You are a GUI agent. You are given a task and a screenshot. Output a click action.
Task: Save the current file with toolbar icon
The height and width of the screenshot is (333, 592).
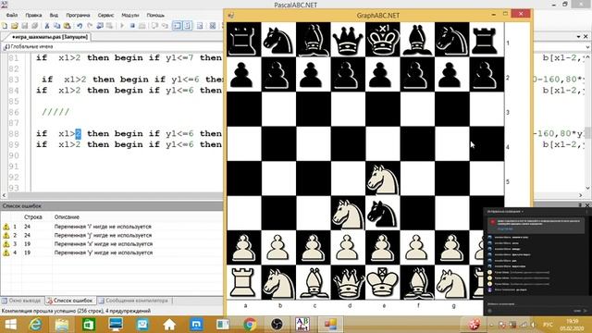[x=25, y=26]
